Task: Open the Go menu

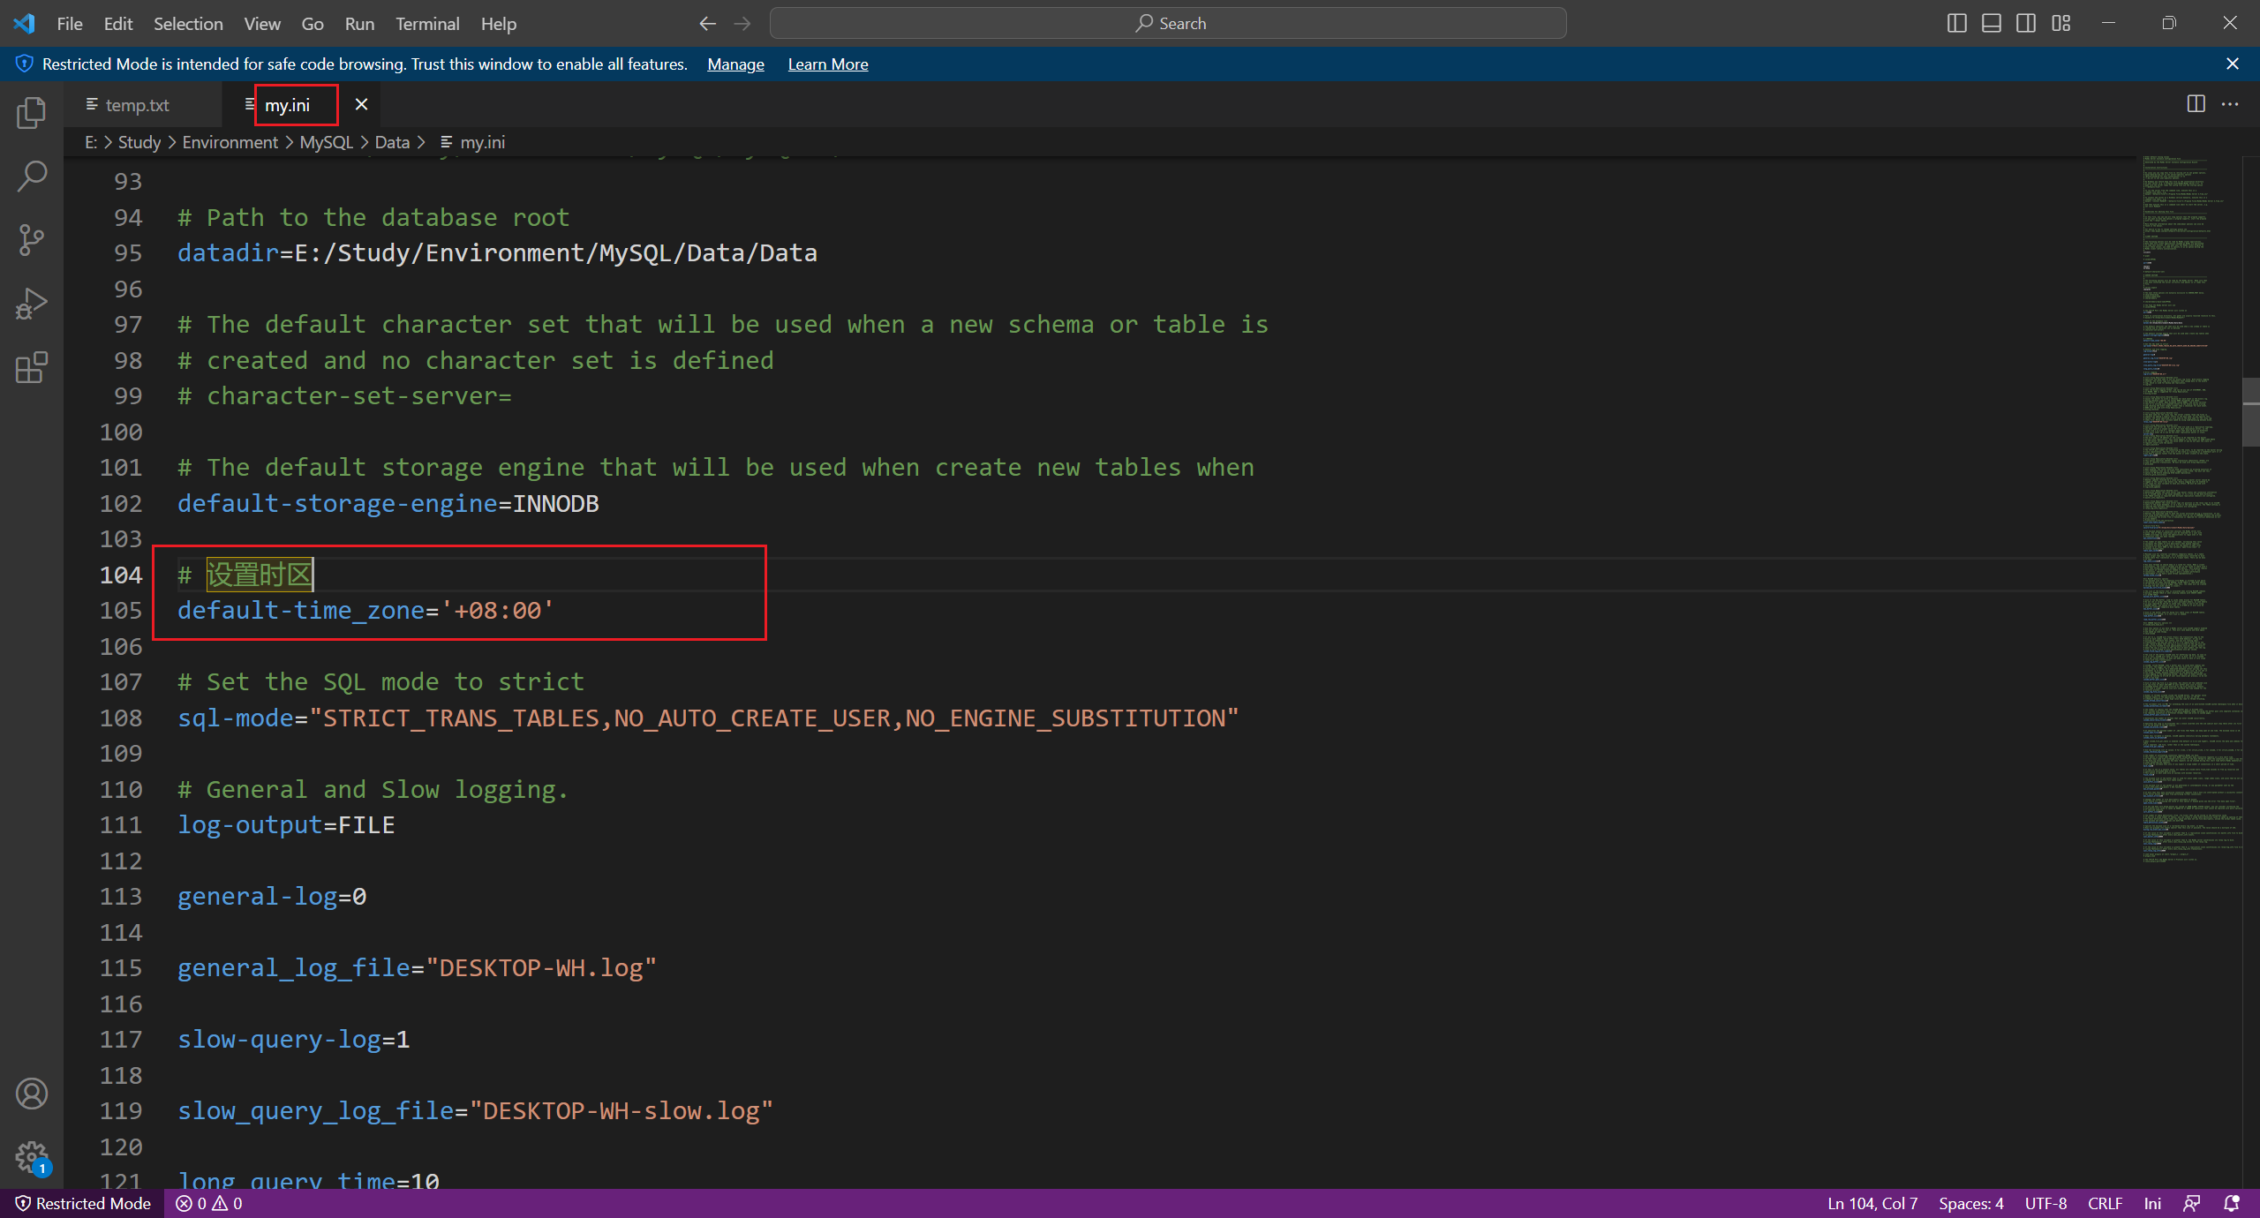Action: point(313,24)
